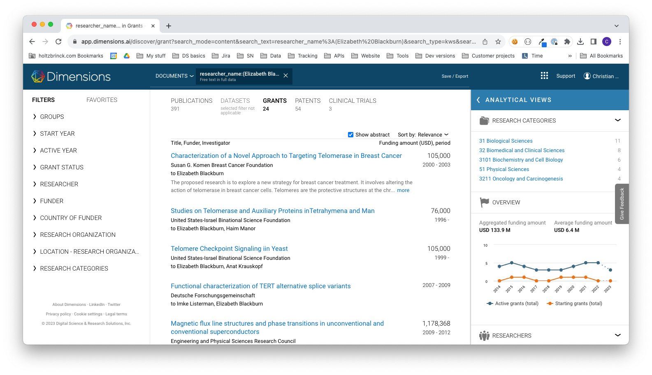Open browser downloads

[x=580, y=42]
